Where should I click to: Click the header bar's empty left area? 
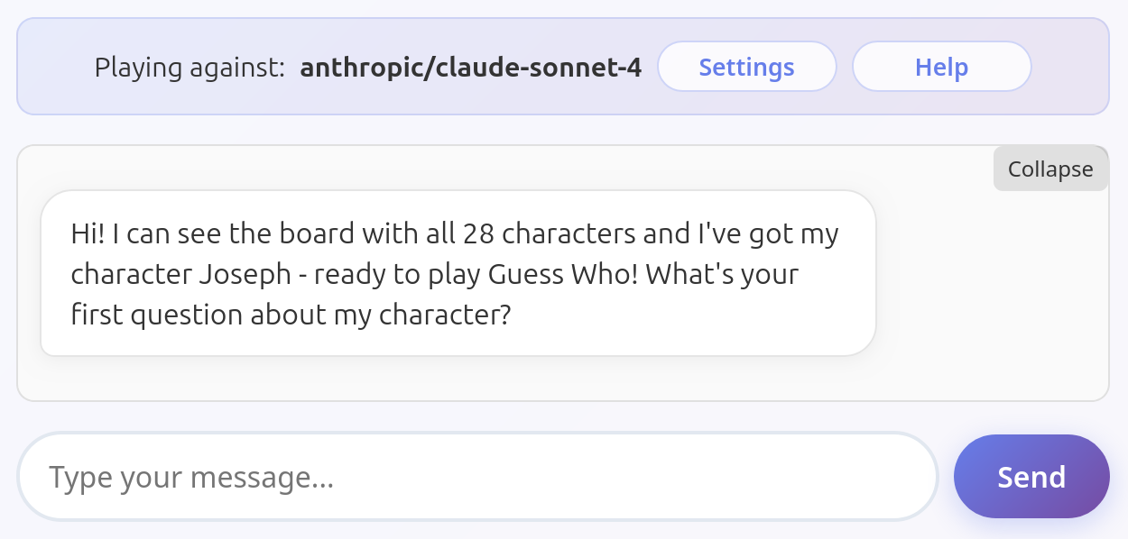54,67
